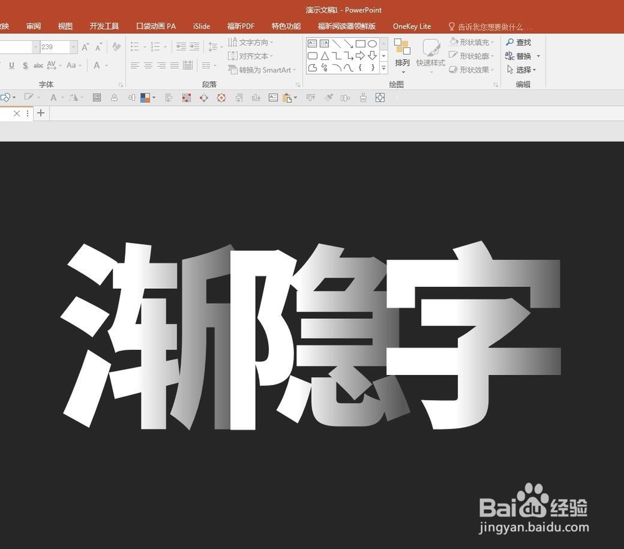Select the oval shape

click(372, 44)
